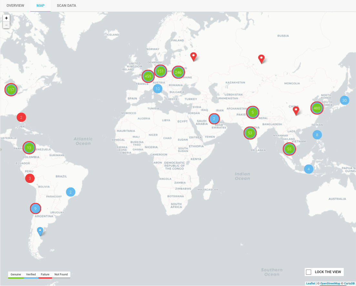
Task: Select the blue 30 cluster near Japan
Action: click(344, 100)
